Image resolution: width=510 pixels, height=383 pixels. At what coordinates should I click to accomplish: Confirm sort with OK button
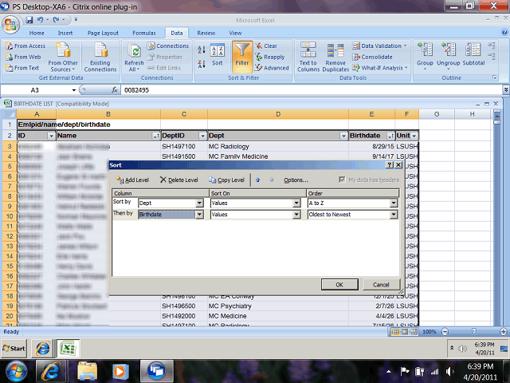pyautogui.click(x=339, y=285)
